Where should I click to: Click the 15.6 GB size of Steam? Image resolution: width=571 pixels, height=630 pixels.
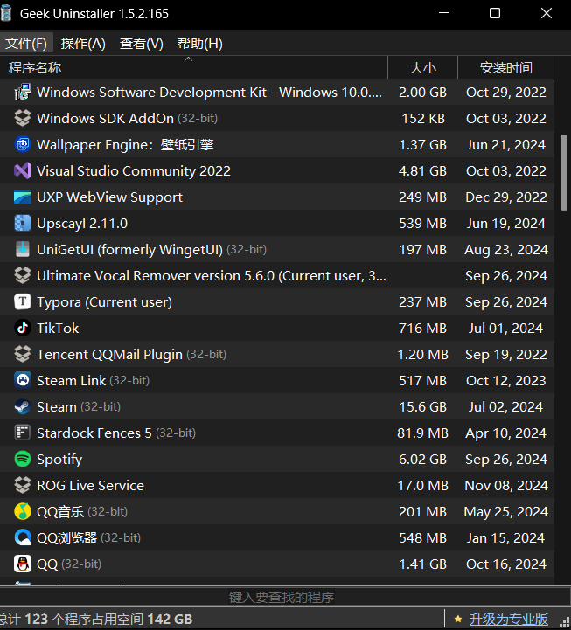[422, 406]
